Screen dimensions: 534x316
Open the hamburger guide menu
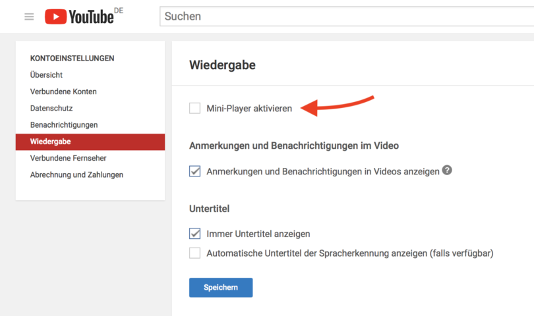pyautogui.click(x=29, y=16)
